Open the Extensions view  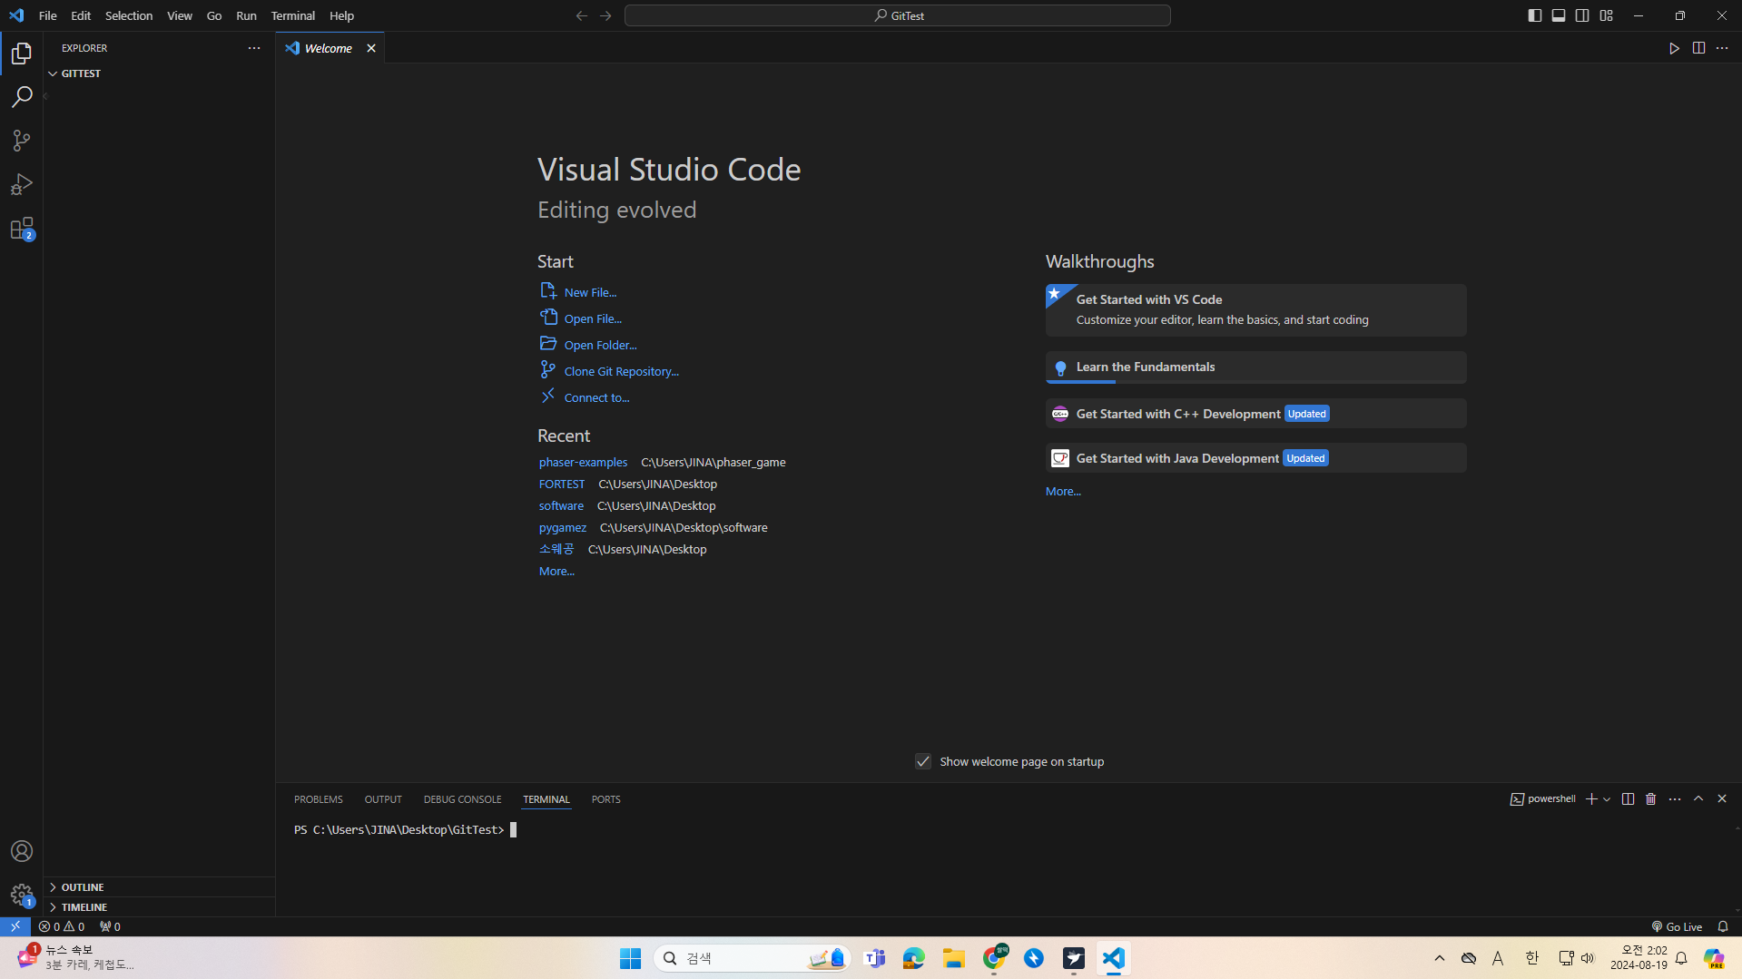(22, 229)
